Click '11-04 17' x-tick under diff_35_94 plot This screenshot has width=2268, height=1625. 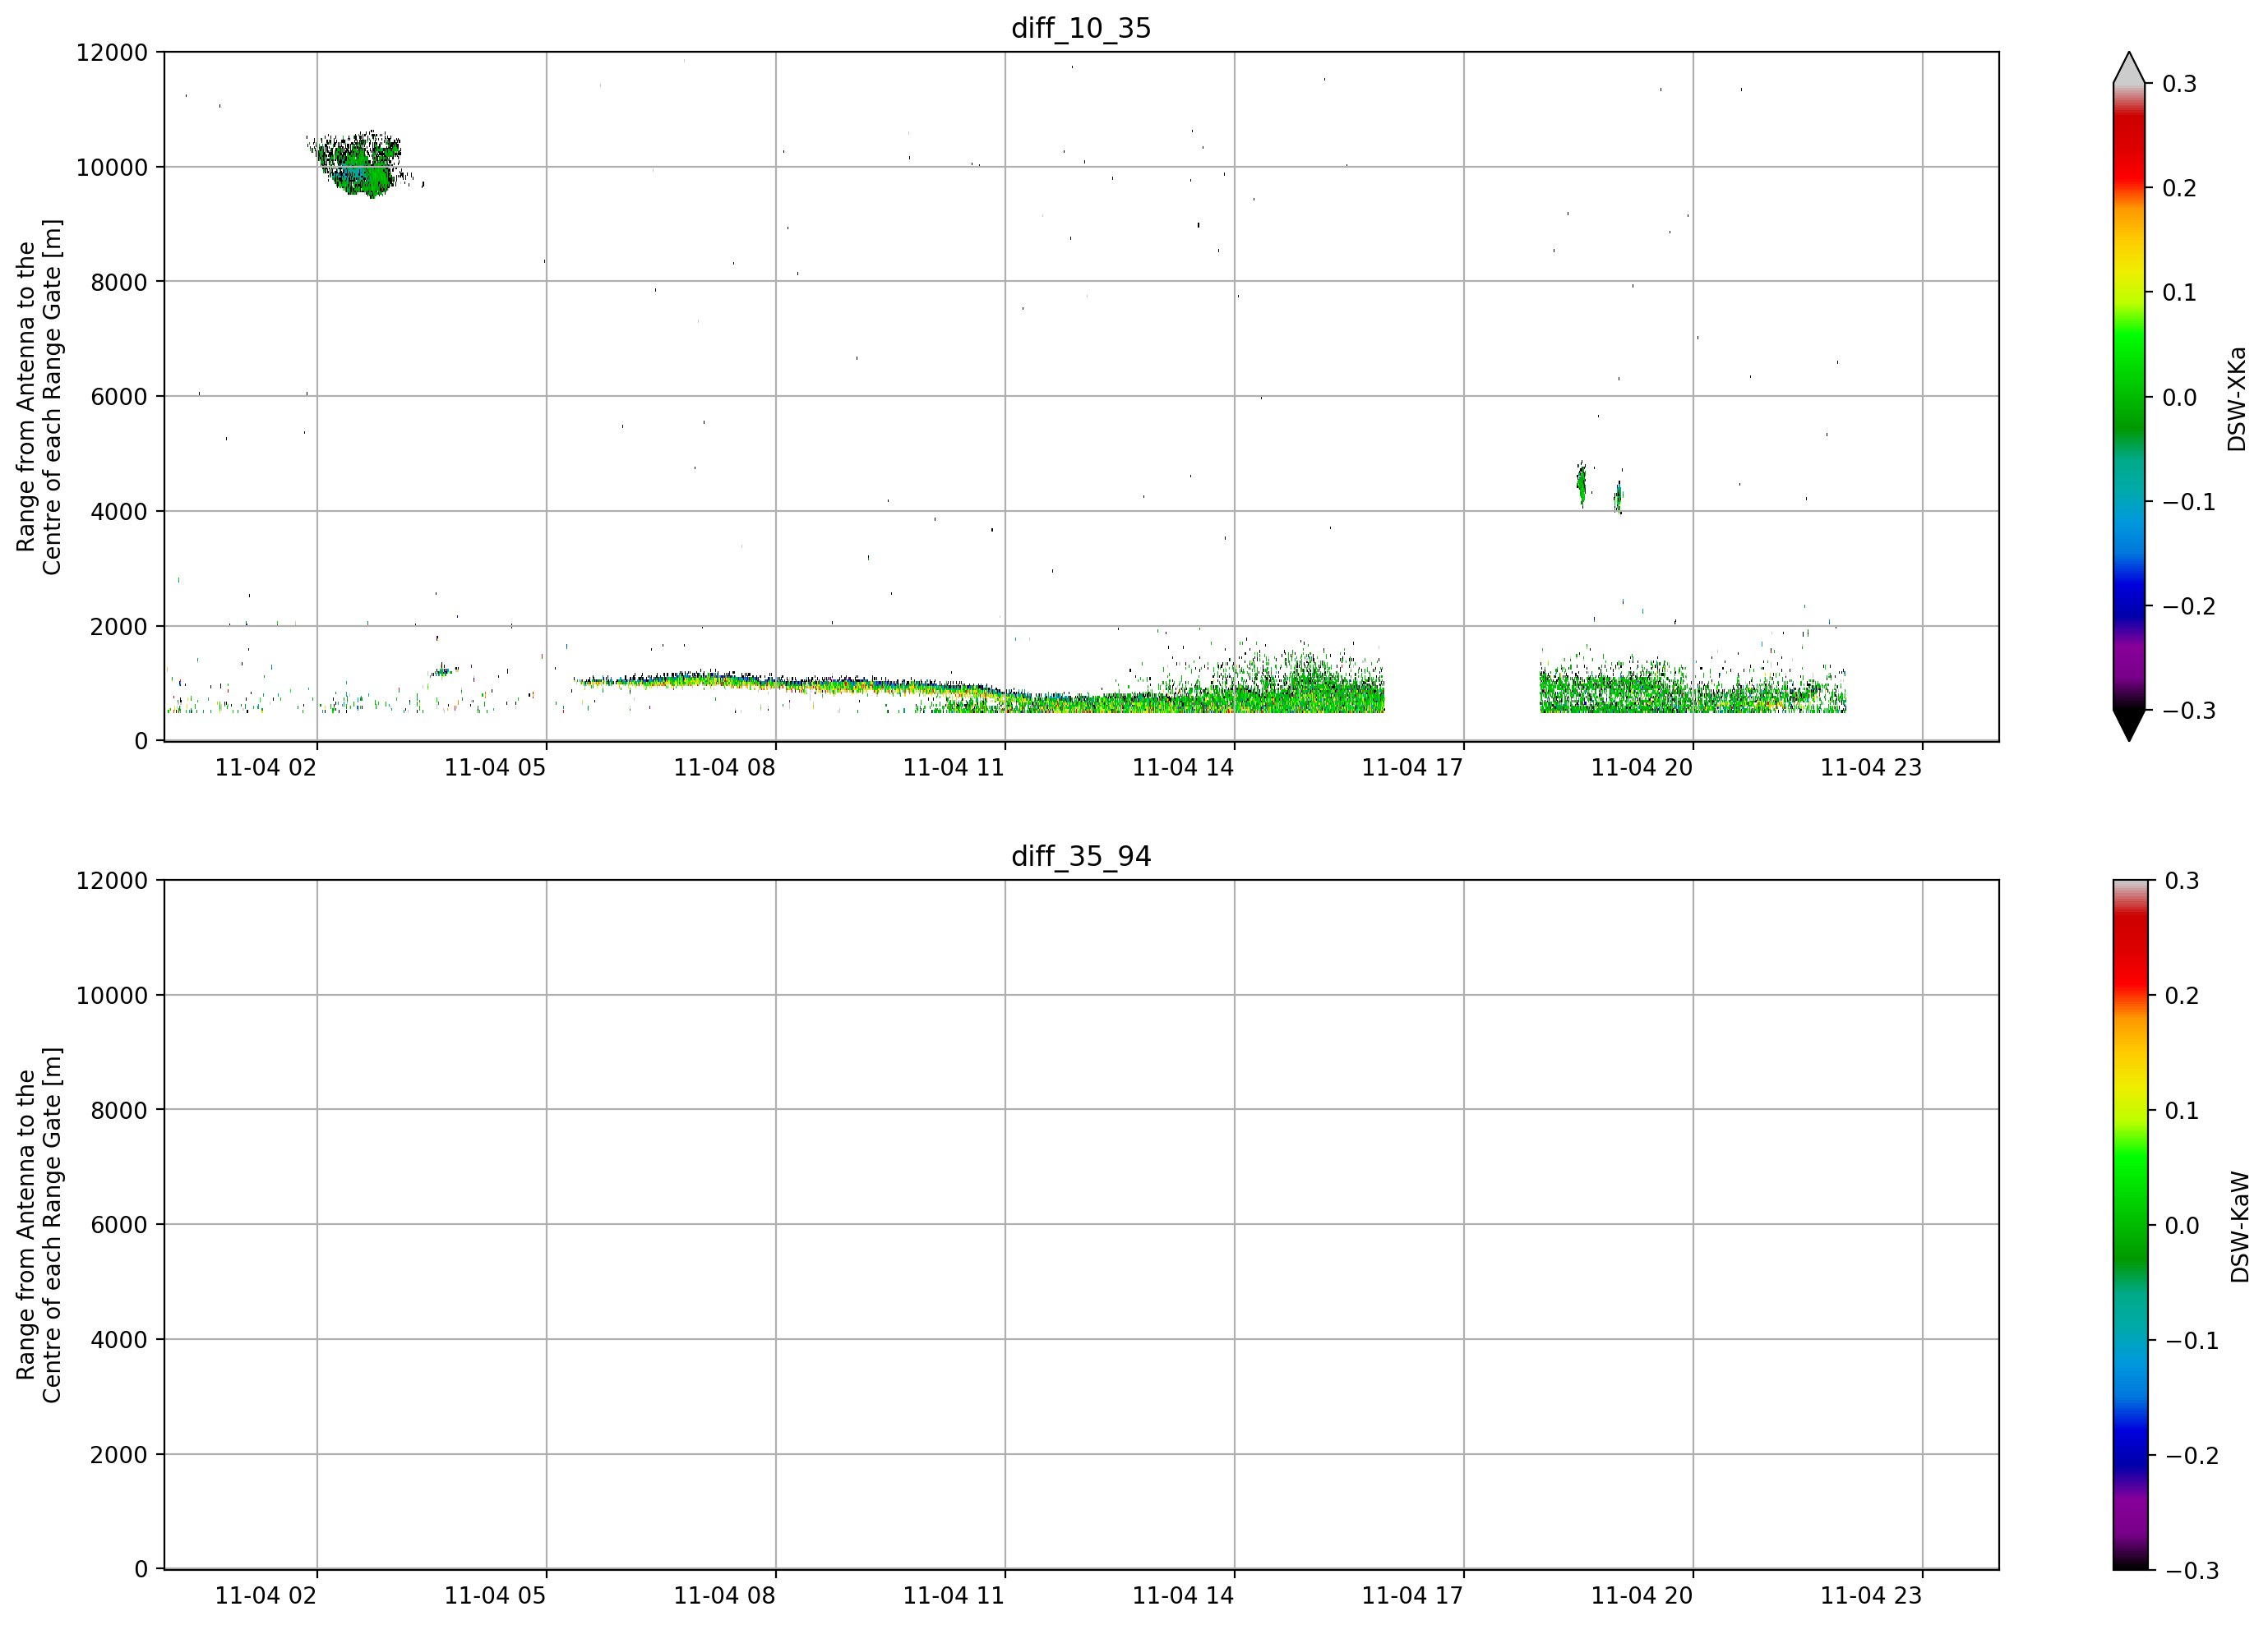coord(1412,1596)
